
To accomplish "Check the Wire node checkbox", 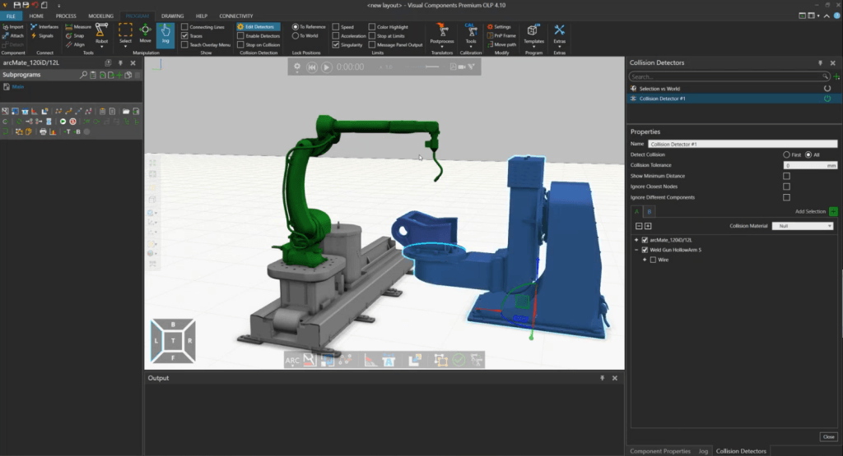I will pyautogui.click(x=653, y=260).
